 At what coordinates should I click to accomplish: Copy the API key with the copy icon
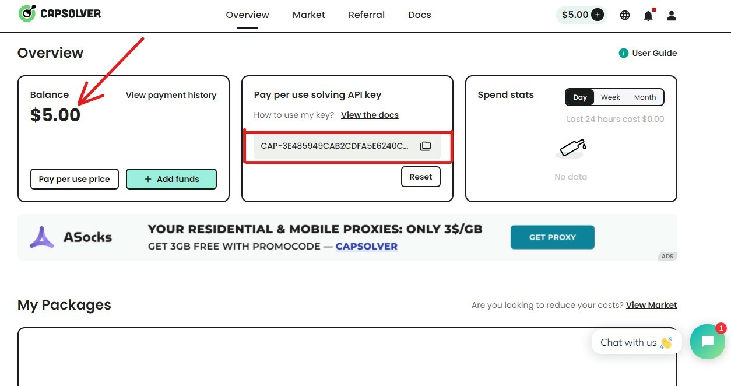(426, 146)
